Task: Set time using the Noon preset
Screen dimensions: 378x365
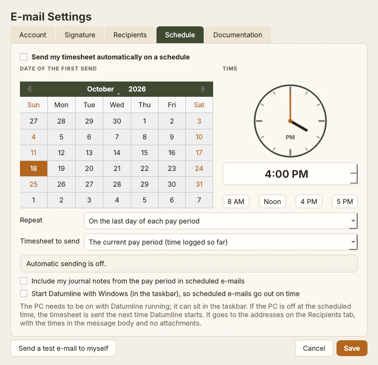Action: pyautogui.click(x=272, y=201)
